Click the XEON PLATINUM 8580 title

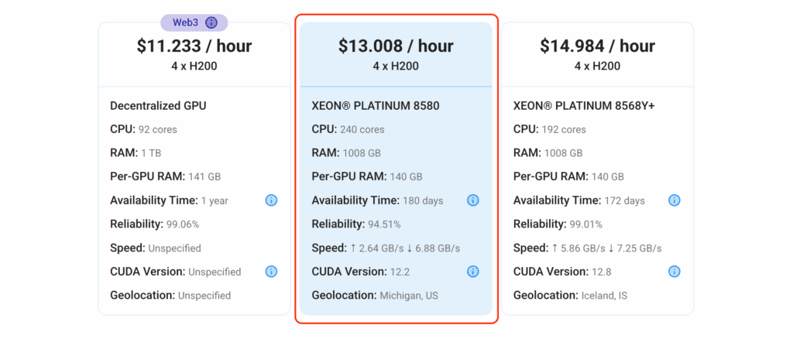coord(376,106)
